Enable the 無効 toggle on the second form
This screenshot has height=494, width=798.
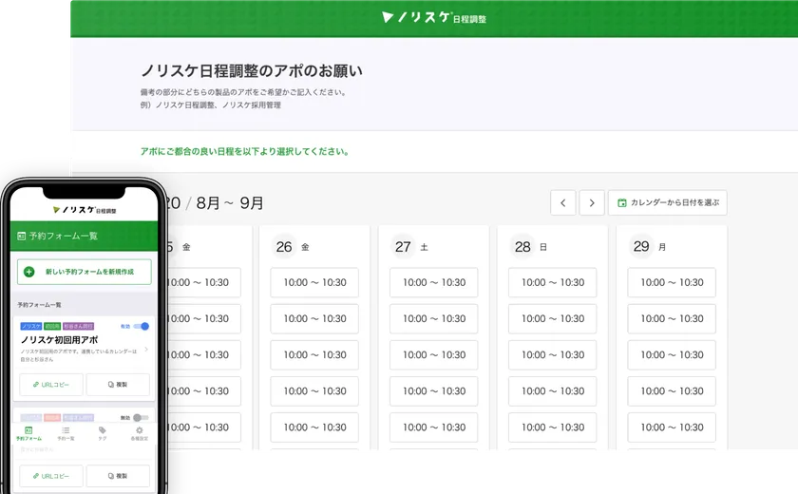pyautogui.click(x=139, y=417)
